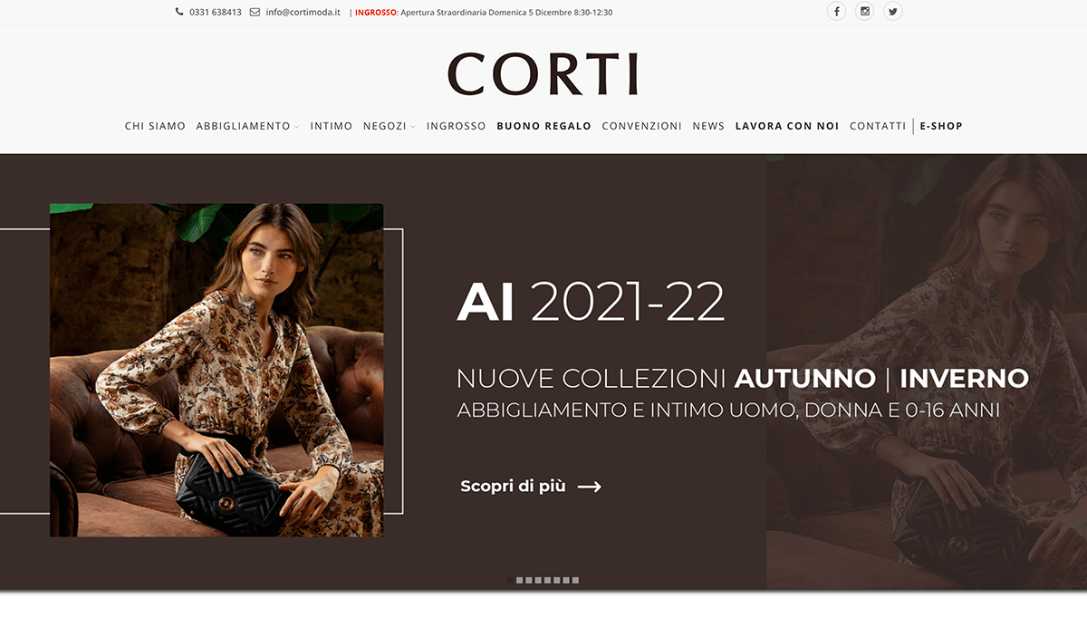Go to the Intimo menu item
Image resolution: width=1087 pixels, height=618 pixels.
(x=332, y=126)
